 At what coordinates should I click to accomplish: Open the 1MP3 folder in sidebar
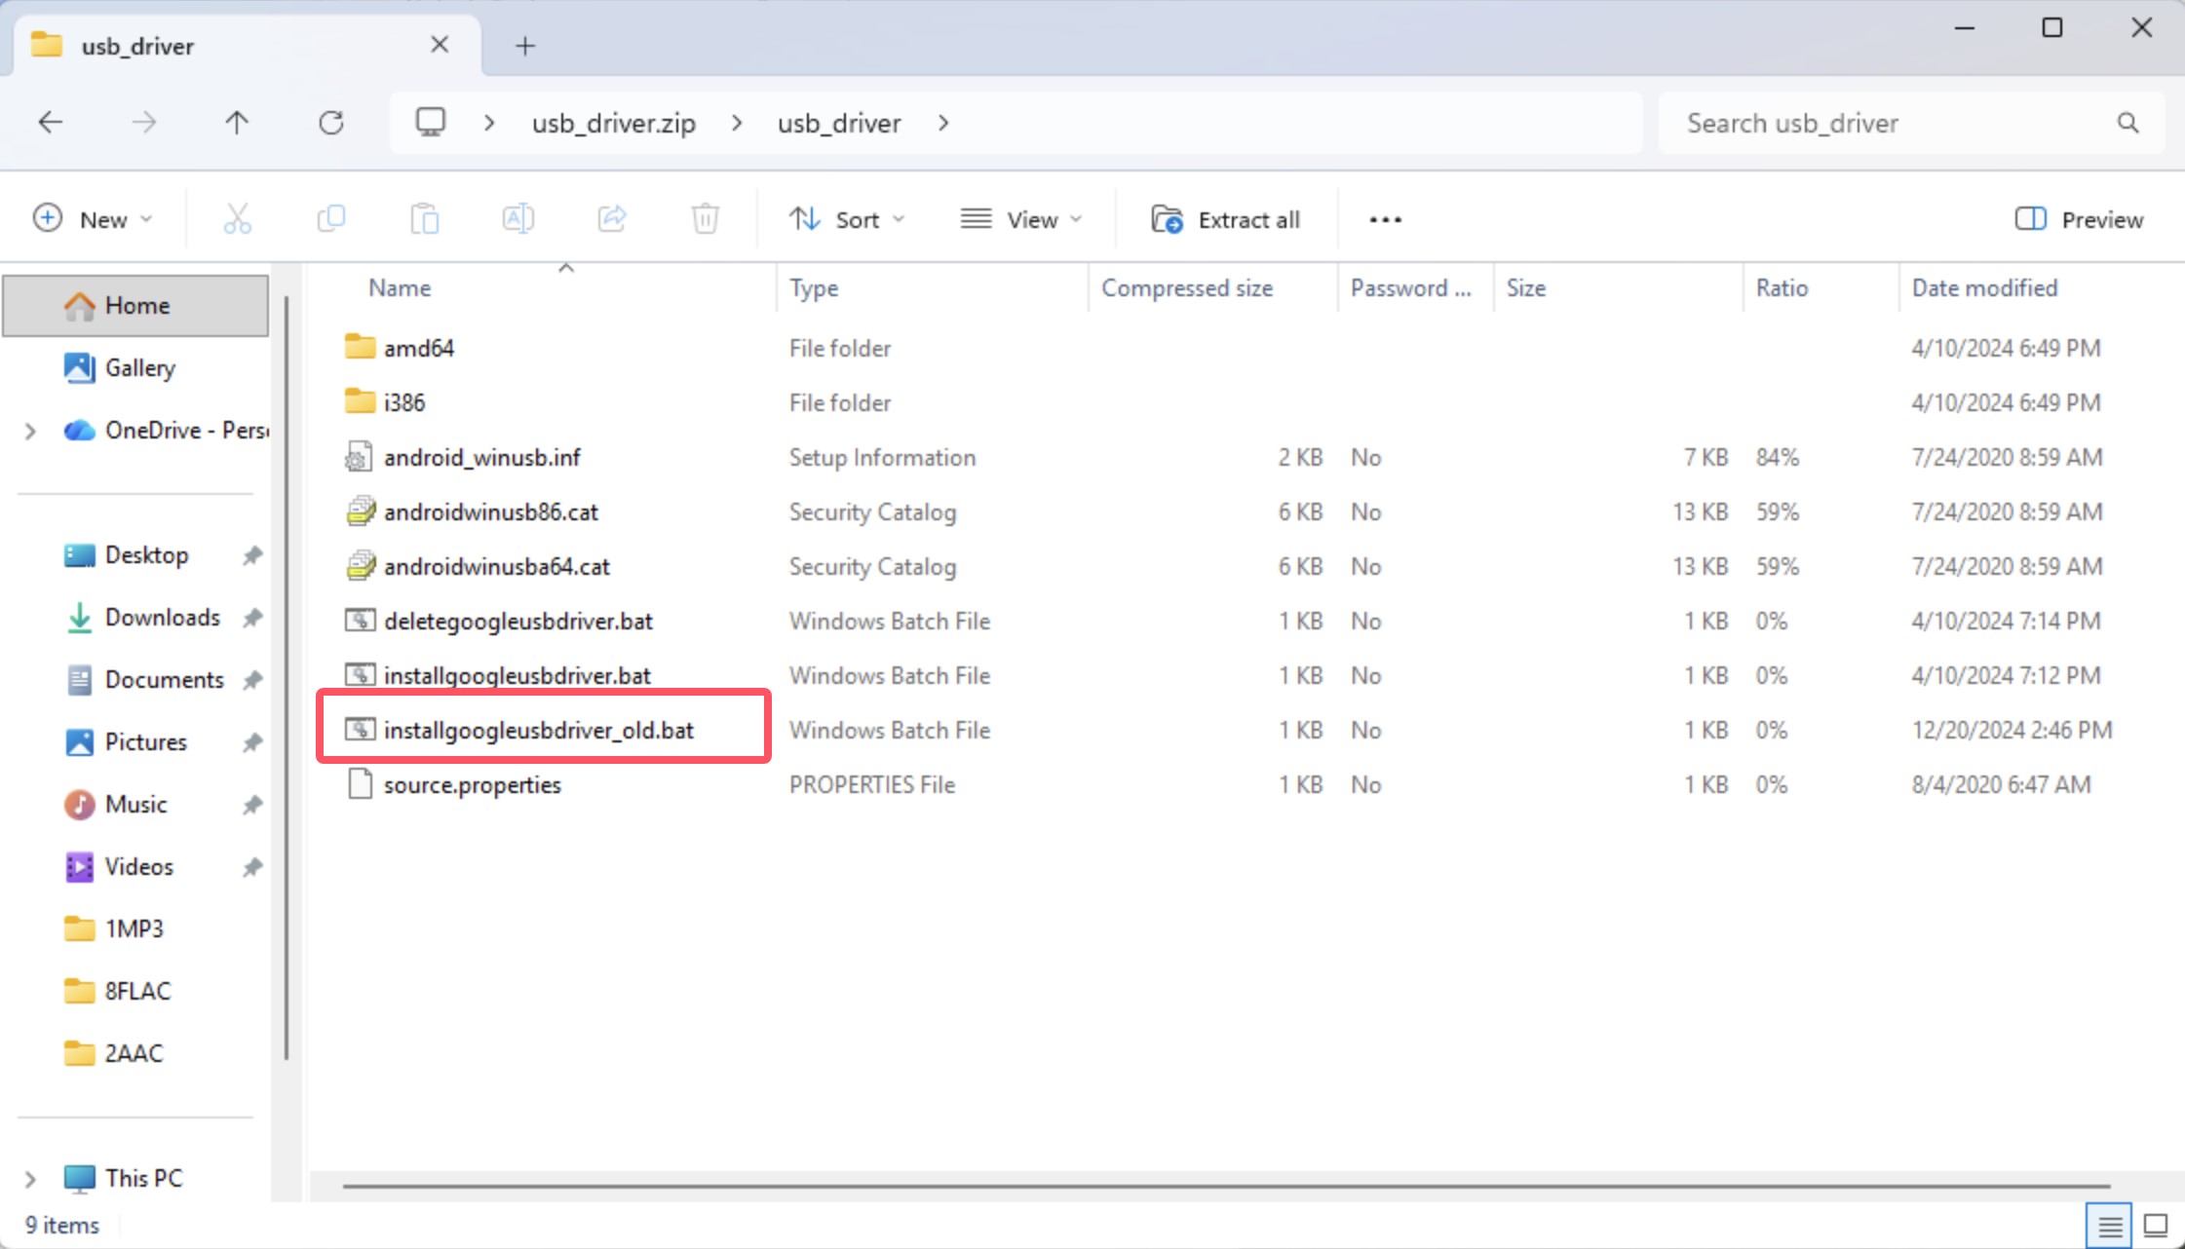click(135, 929)
